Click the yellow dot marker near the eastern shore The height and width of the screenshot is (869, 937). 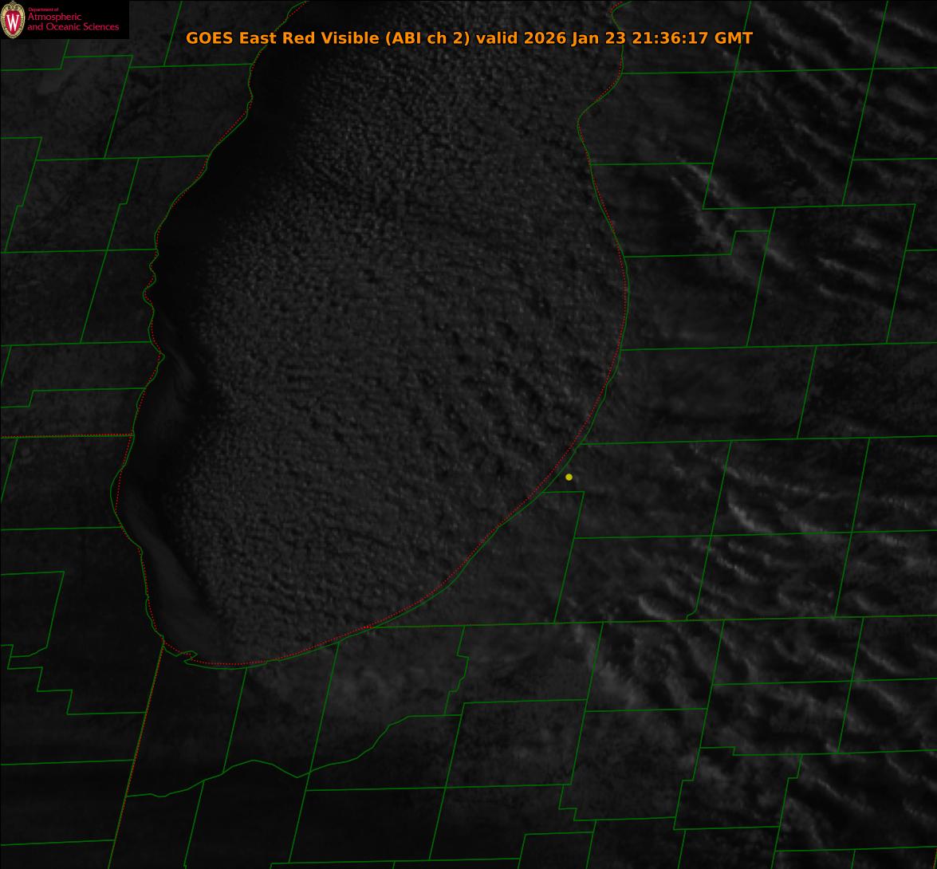pyautogui.click(x=569, y=478)
